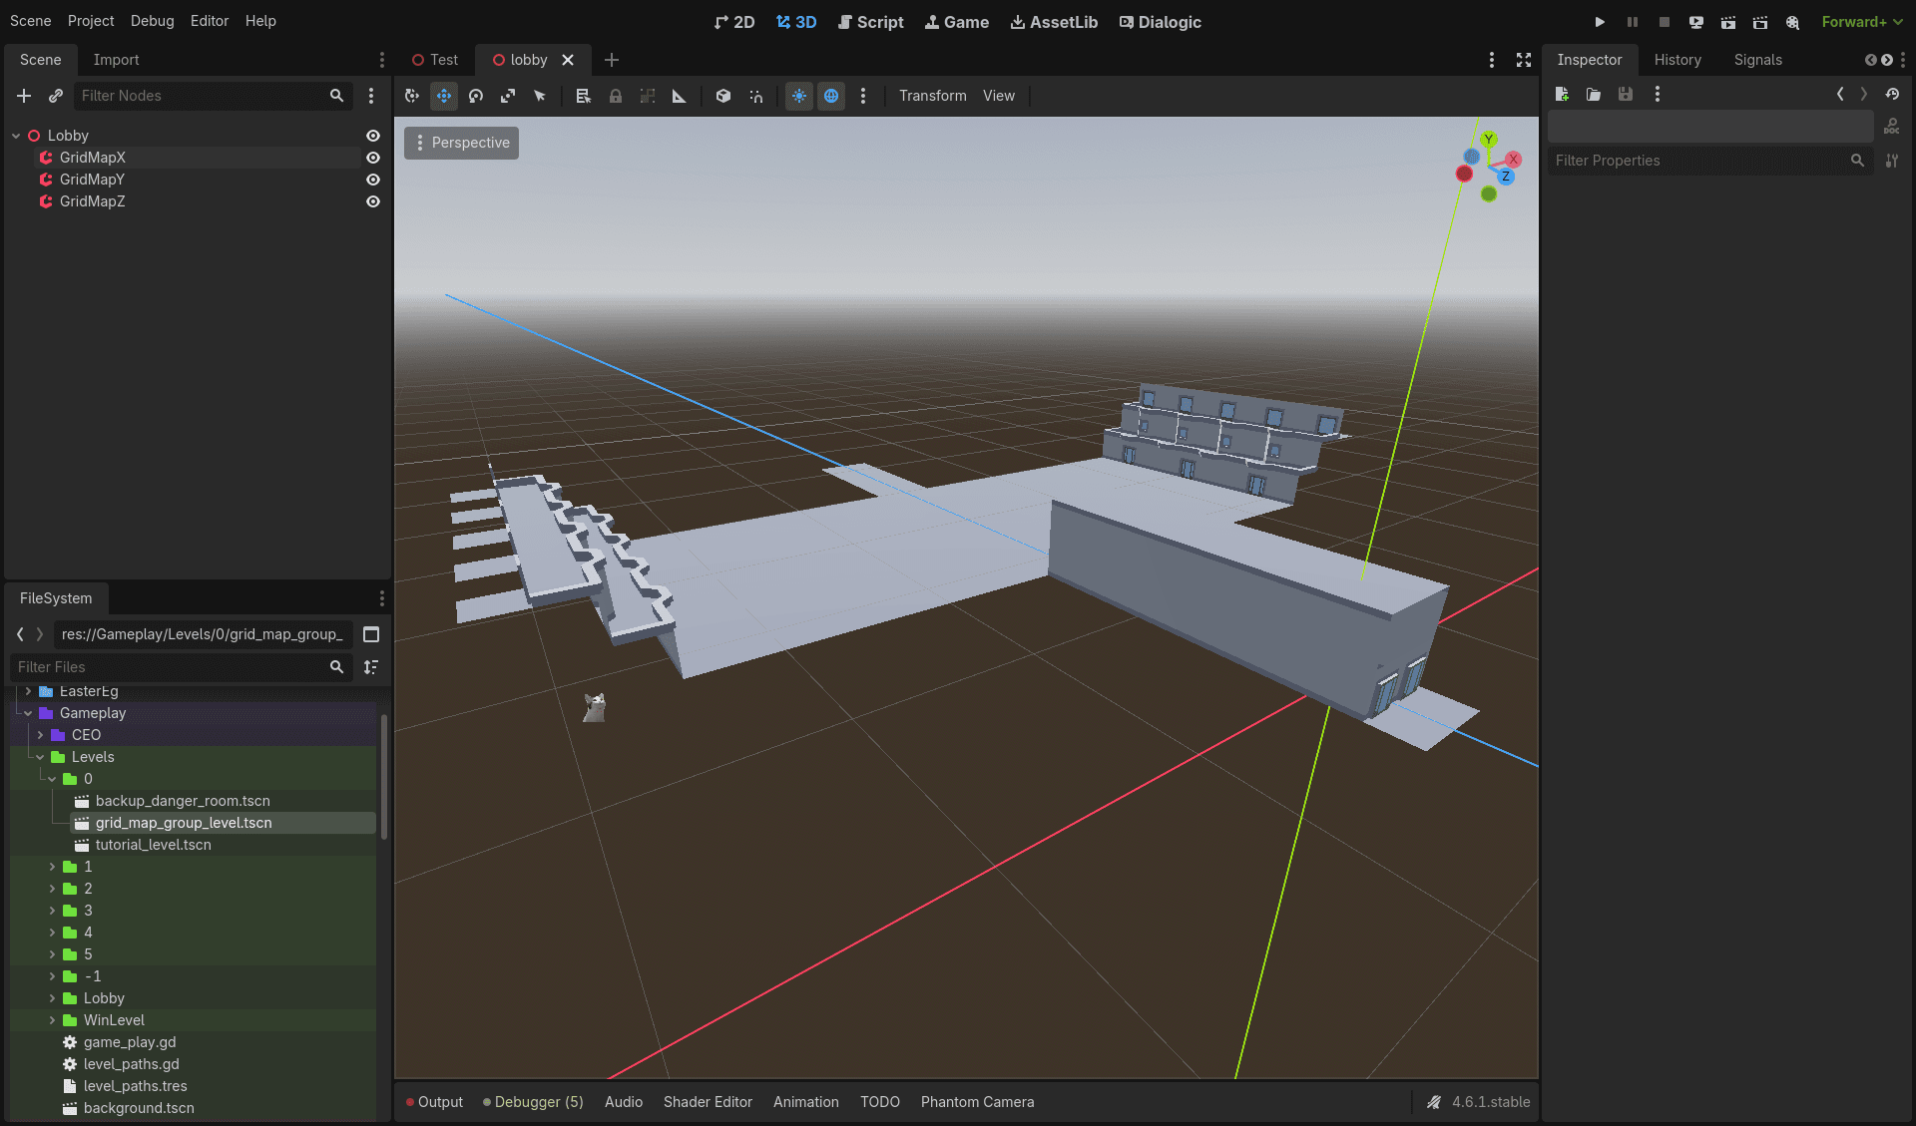Open the Perspective view menu
1916x1126 pixels.
click(x=461, y=143)
